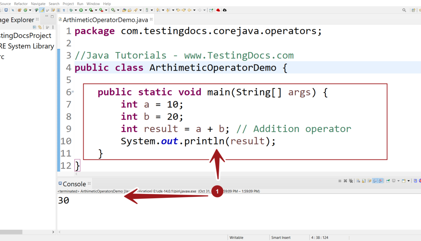Click Collapse All in Package Explorer

pyautogui.click(x=35, y=27)
